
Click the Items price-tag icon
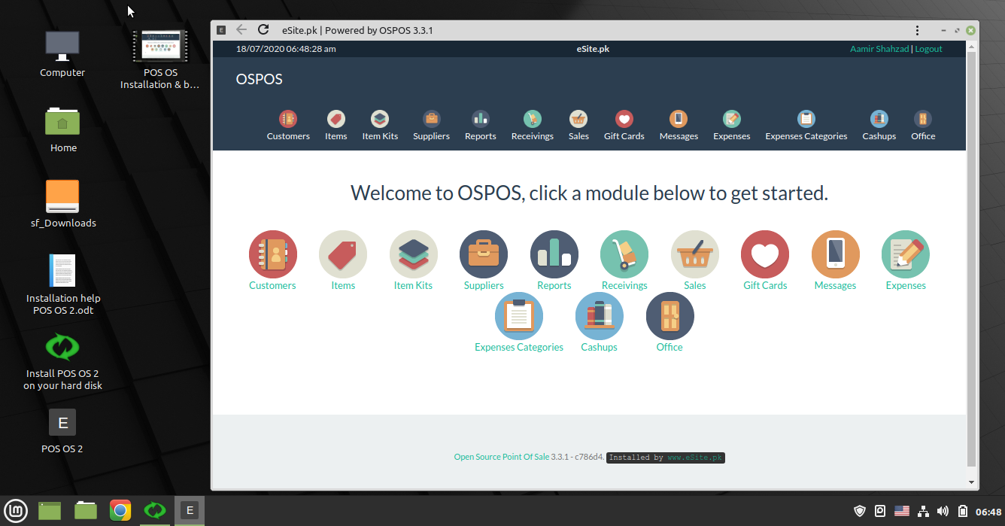pos(343,254)
